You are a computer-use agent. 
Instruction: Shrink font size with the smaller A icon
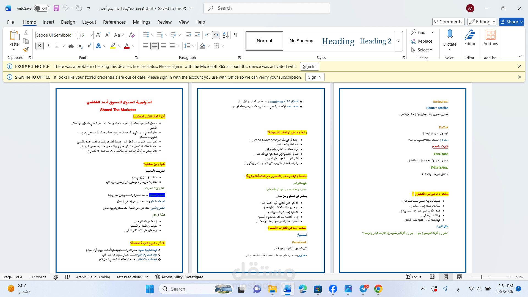click(x=108, y=35)
